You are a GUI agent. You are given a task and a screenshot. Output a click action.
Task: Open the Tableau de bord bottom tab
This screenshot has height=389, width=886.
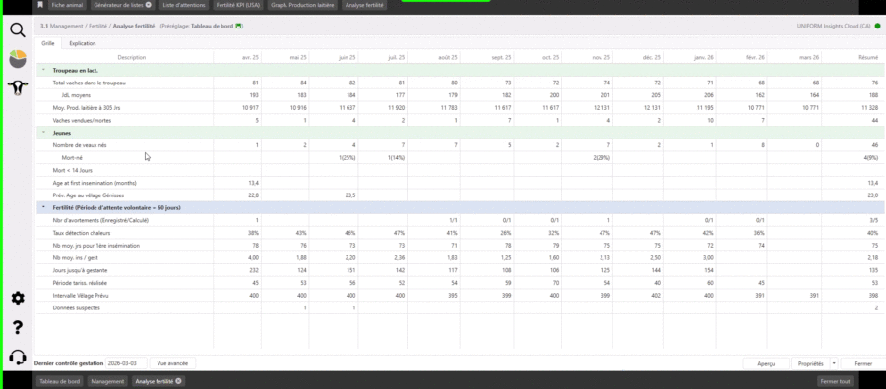click(x=59, y=382)
